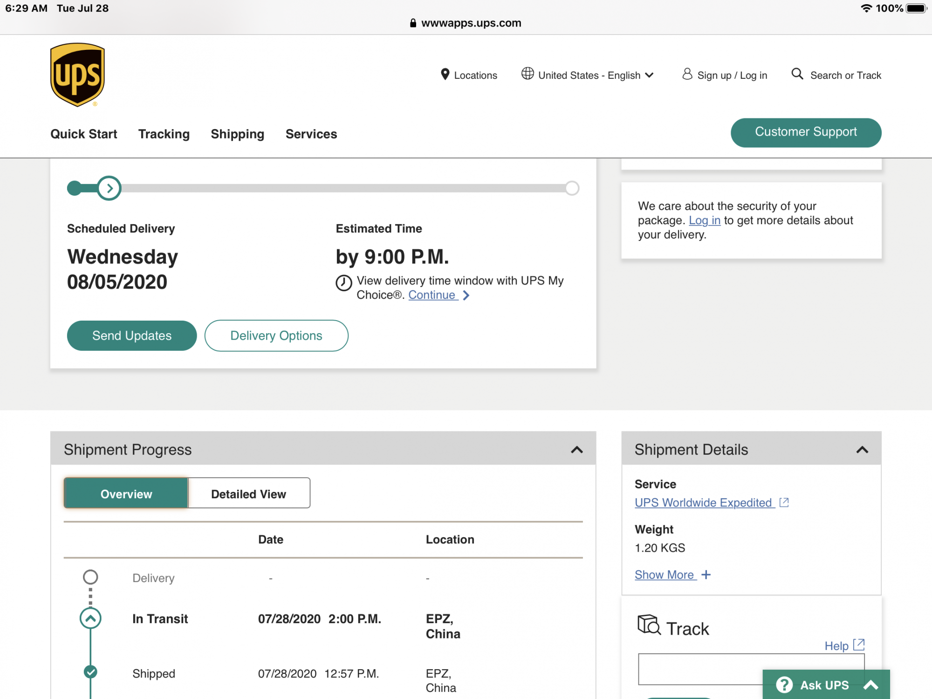Click the Shipped checkmark status icon
Image resolution: width=932 pixels, height=699 pixels.
pyautogui.click(x=90, y=672)
